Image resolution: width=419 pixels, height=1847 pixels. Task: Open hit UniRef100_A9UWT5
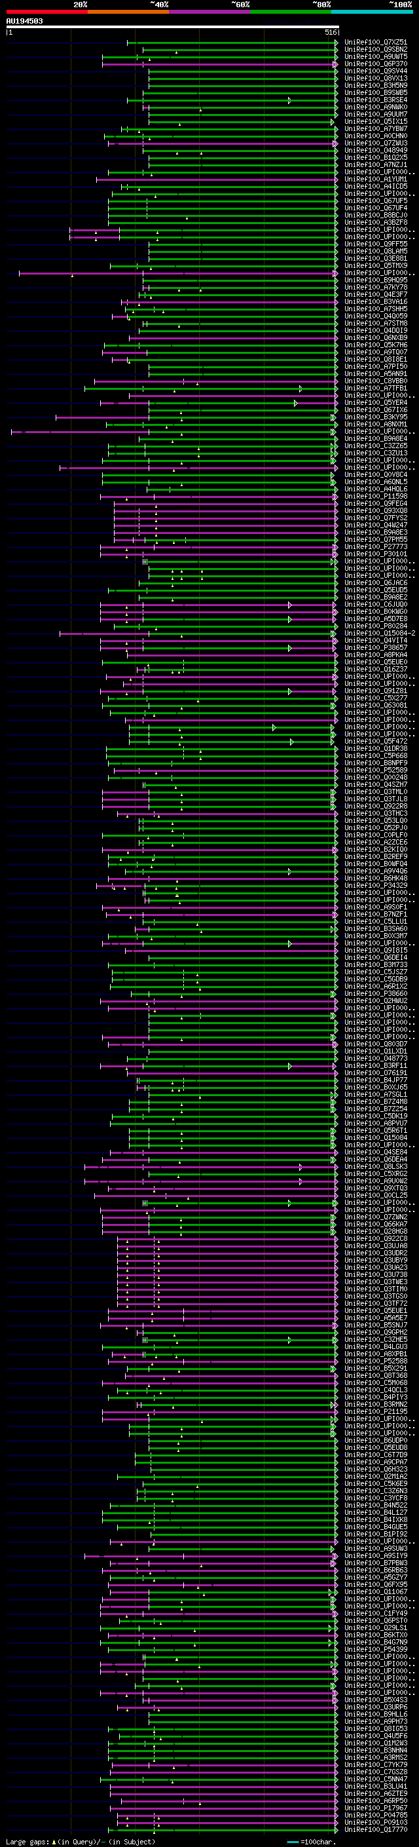point(376,56)
